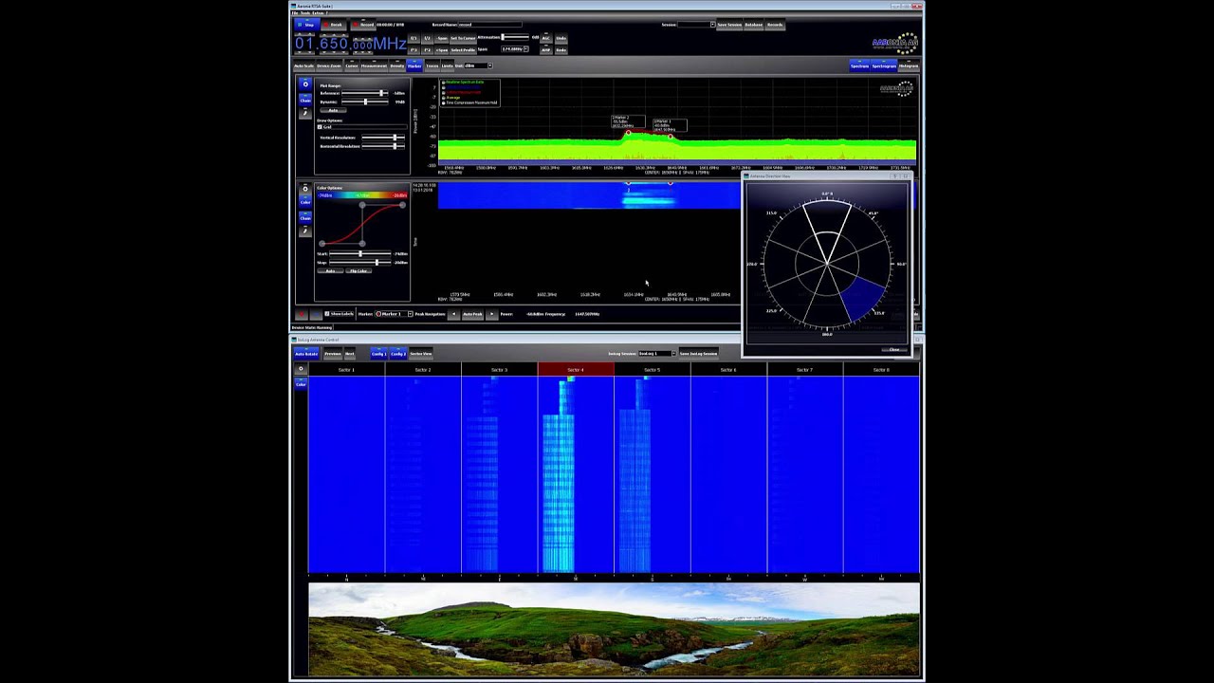The image size is (1214, 683).
Task: Toggle the Device Zoom toolbar button
Action: pyautogui.click(x=328, y=65)
